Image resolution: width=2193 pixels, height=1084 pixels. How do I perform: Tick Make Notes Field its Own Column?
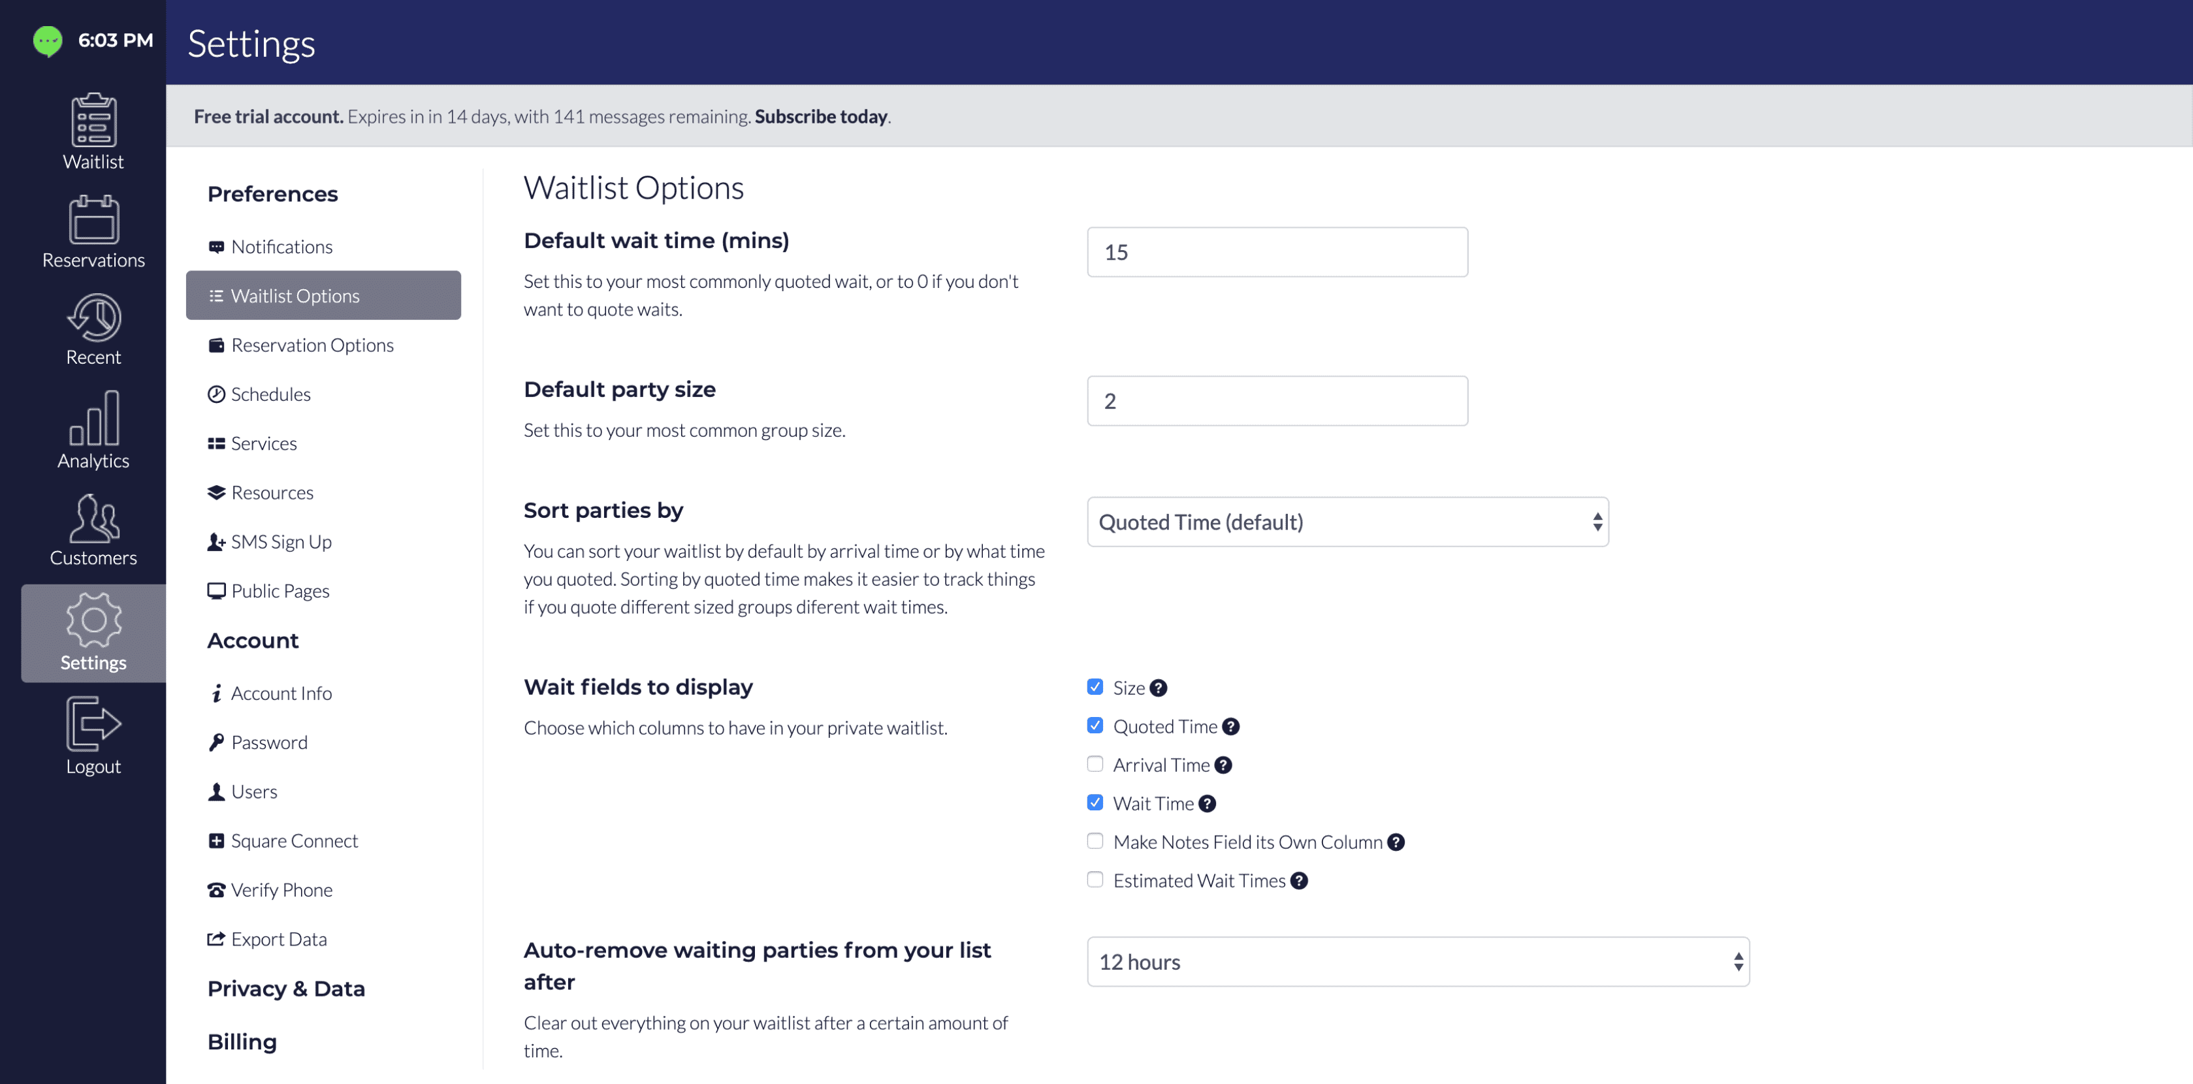pos(1095,841)
